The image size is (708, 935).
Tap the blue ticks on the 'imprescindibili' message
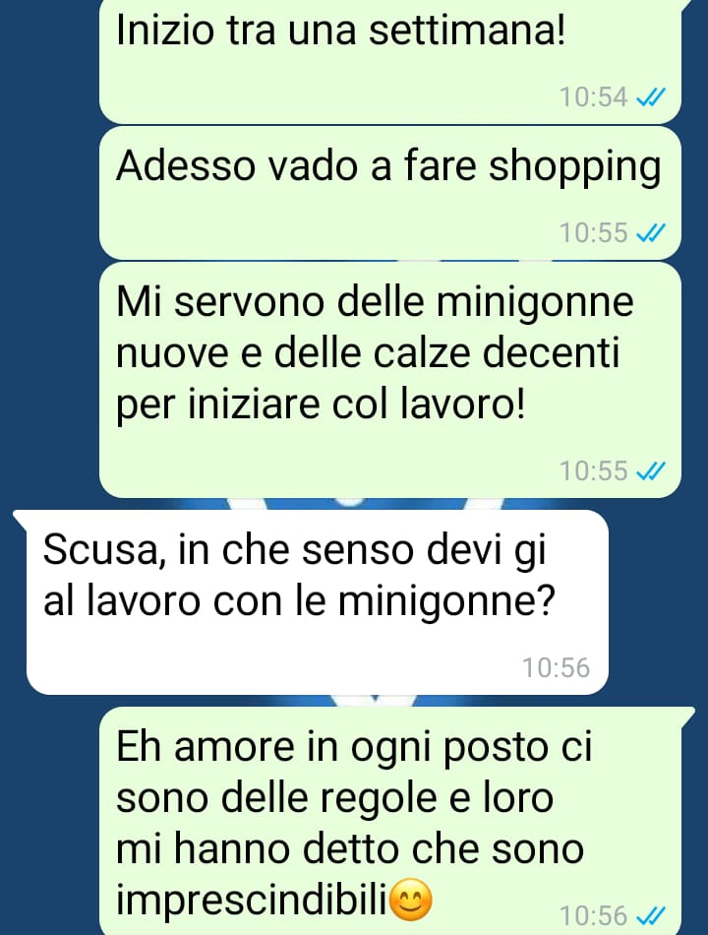click(651, 915)
